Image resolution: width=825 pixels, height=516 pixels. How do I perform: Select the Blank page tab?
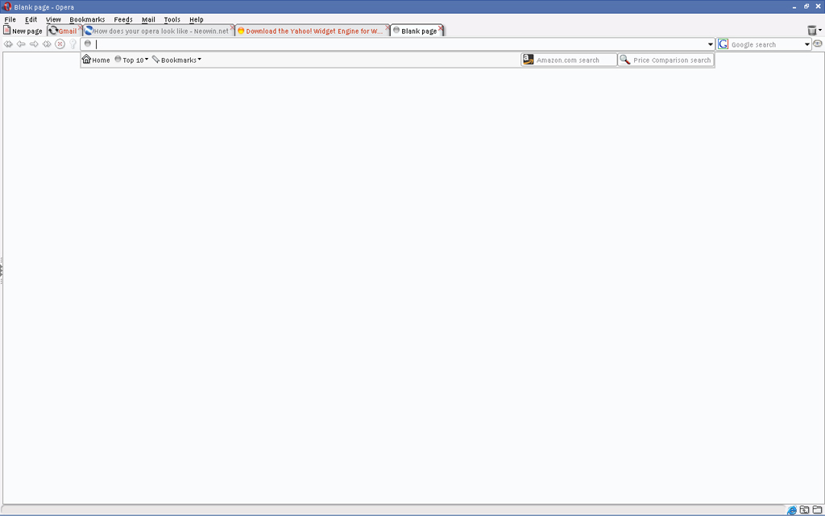click(416, 31)
